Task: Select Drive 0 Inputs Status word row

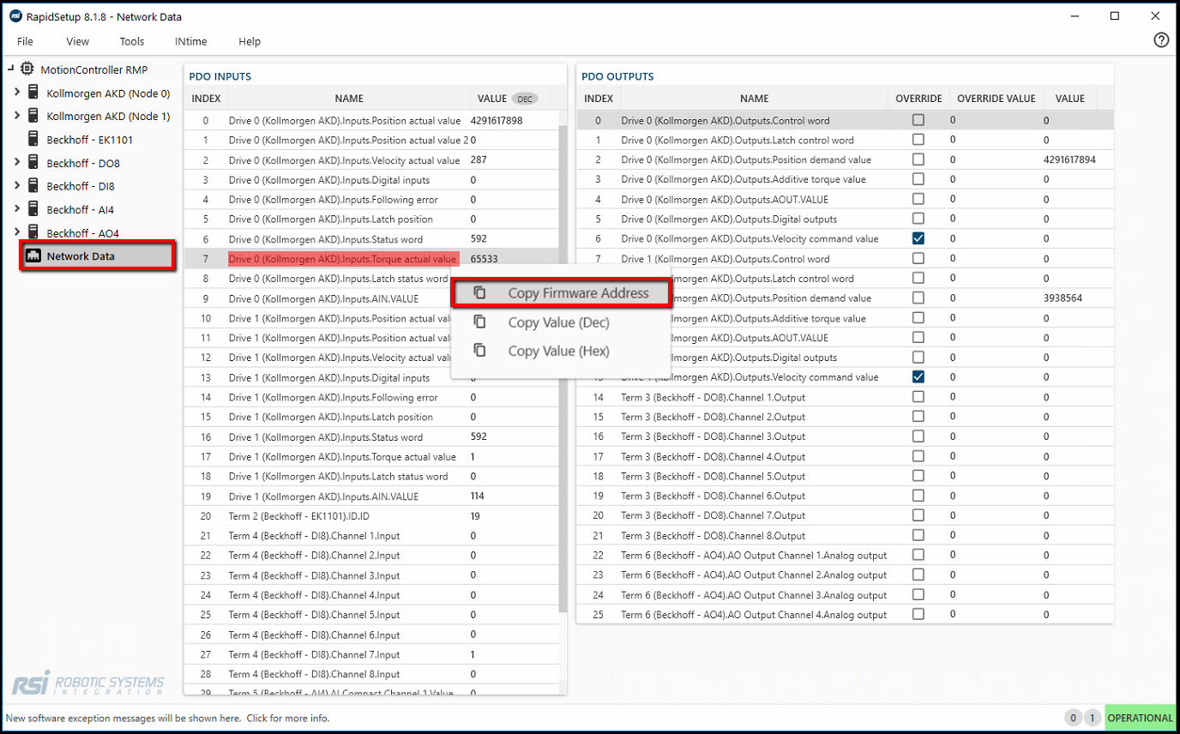Action: point(371,239)
